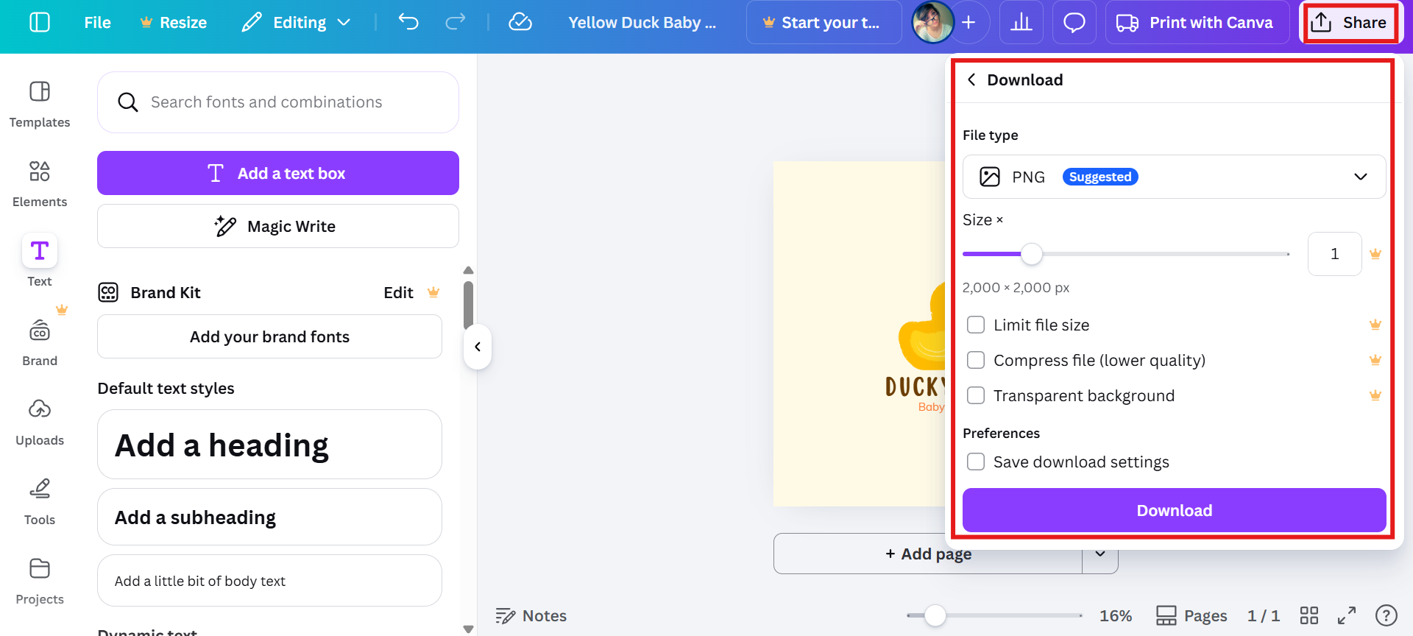The width and height of the screenshot is (1413, 636).
Task: Open the File menu
Action: [x=97, y=22]
